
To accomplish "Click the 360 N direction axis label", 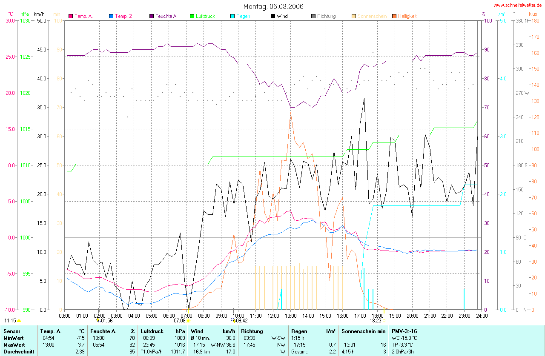I will pos(521,20).
